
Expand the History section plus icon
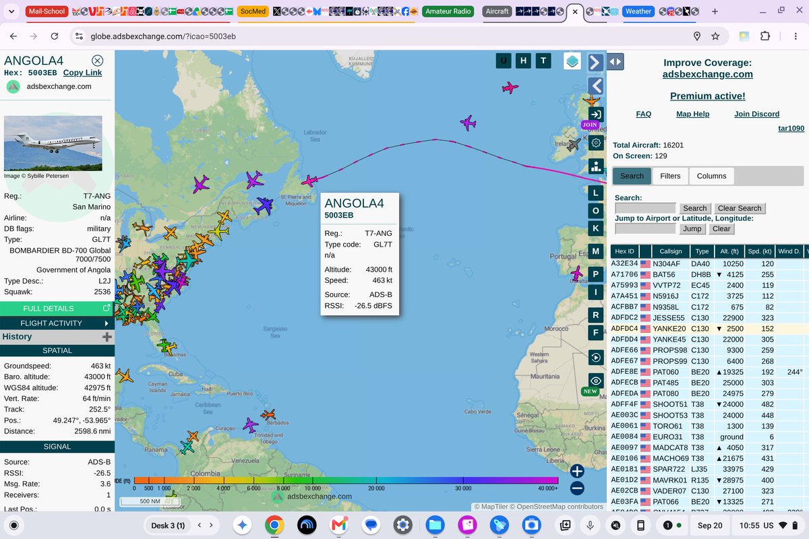tap(107, 337)
